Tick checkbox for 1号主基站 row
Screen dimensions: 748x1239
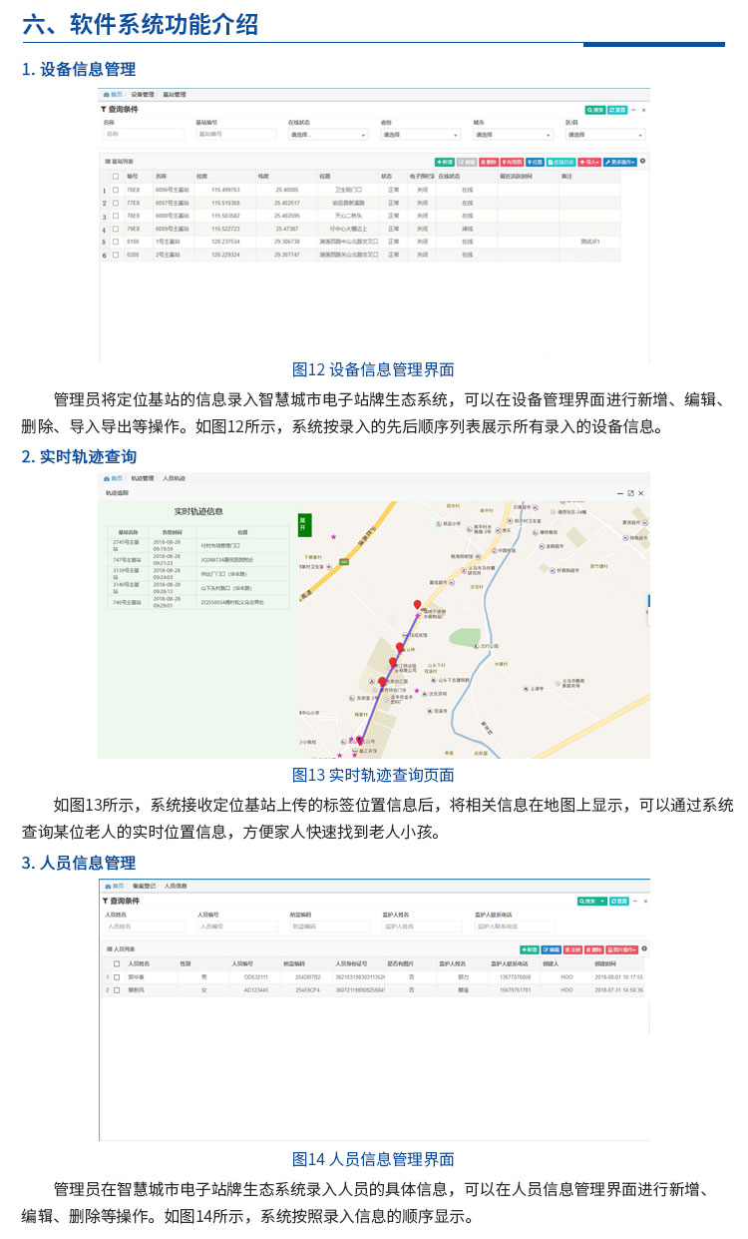pos(116,242)
